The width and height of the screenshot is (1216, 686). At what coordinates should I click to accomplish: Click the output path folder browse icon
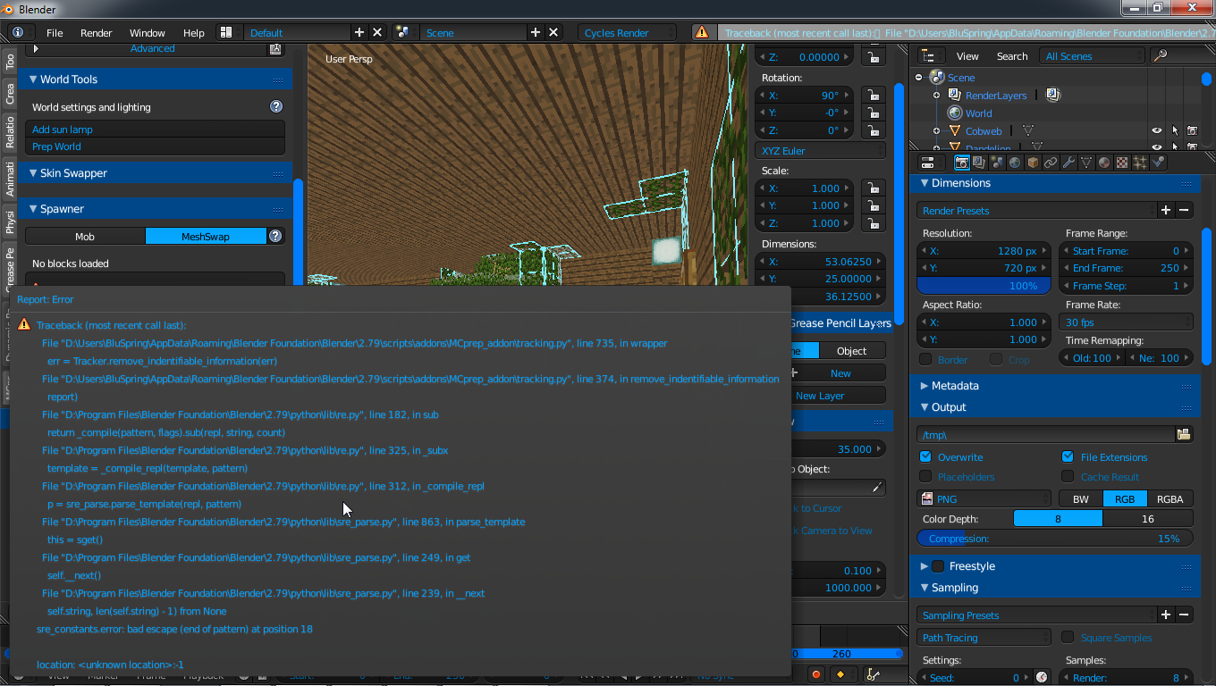(1184, 434)
